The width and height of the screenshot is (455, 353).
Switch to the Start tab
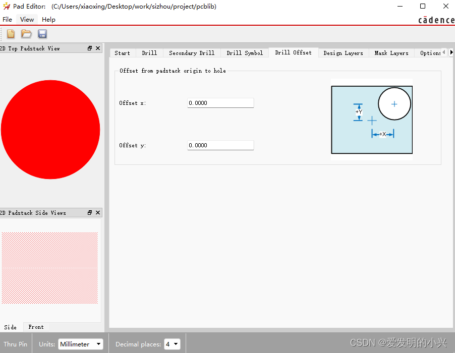(x=122, y=53)
